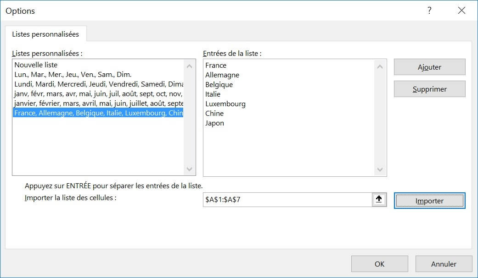Click the Supprimer button
The width and height of the screenshot is (478, 278).
pyautogui.click(x=429, y=89)
